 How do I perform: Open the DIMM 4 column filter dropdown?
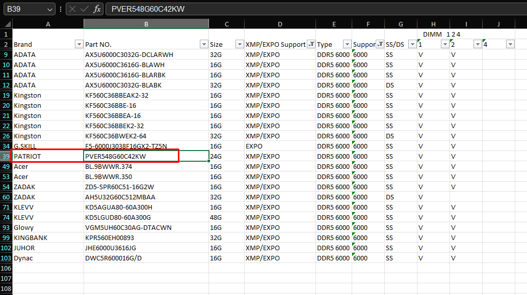pyautogui.click(x=510, y=44)
